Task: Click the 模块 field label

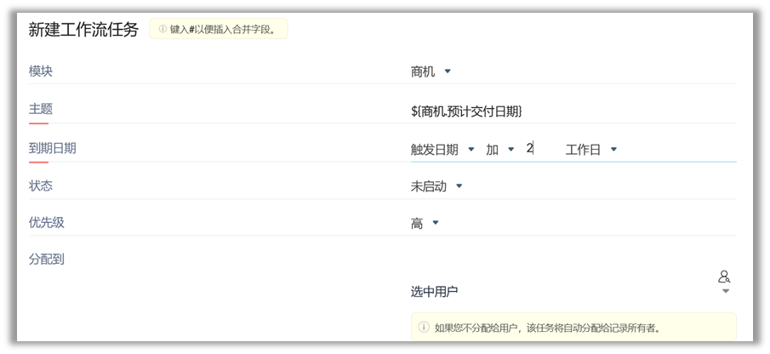Action: tap(41, 71)
